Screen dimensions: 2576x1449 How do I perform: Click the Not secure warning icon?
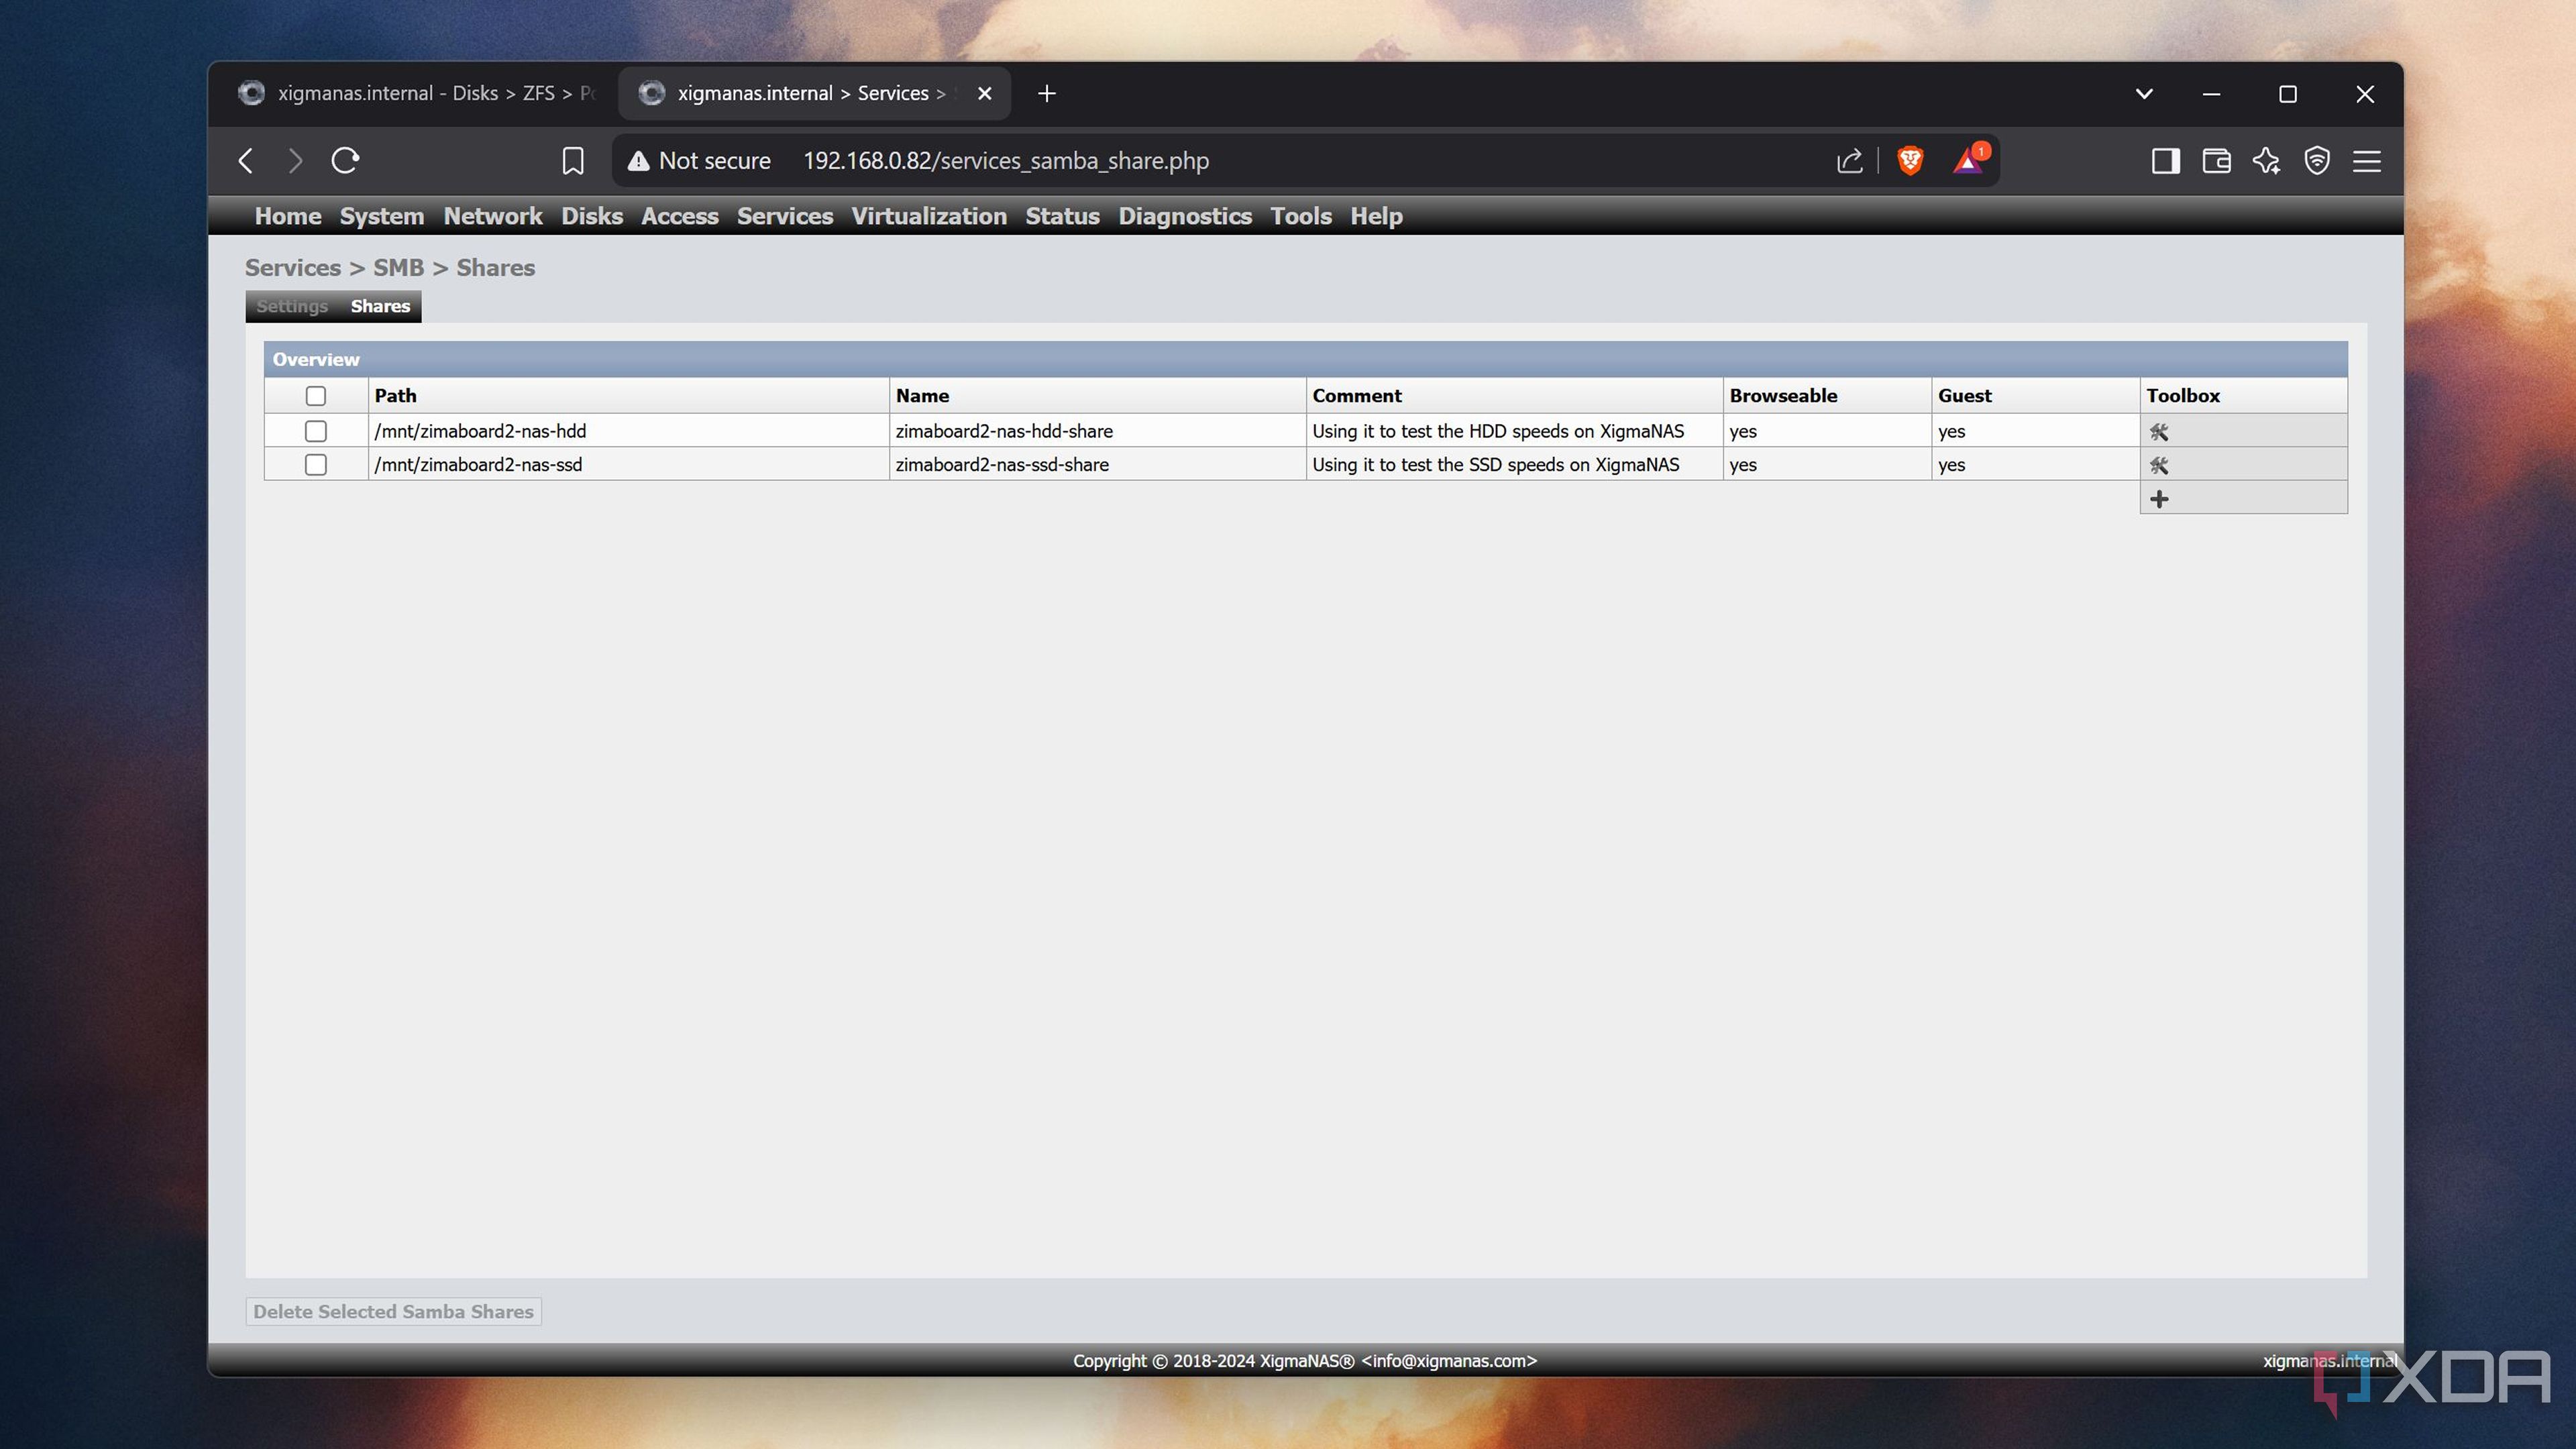pos(638,161)
